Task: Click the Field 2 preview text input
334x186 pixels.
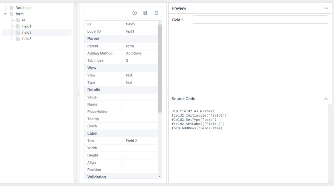Action: pyautogui.click(x=260, y=20)
